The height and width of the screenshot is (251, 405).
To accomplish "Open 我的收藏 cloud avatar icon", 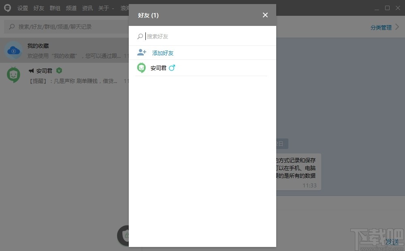I will coord(13,51).
